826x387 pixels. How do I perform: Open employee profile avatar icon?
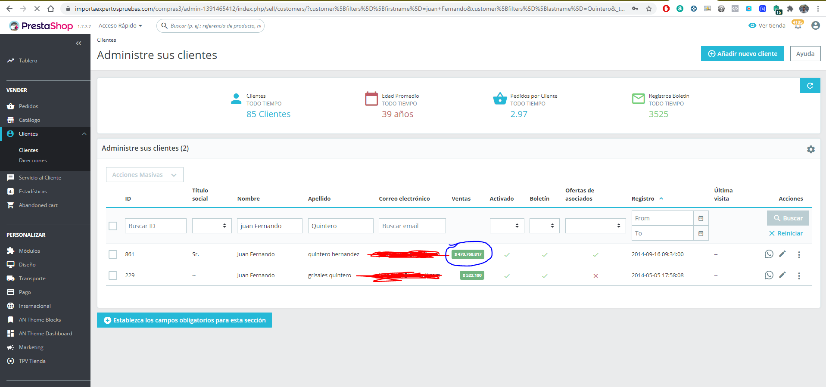(x=815, y=25)
